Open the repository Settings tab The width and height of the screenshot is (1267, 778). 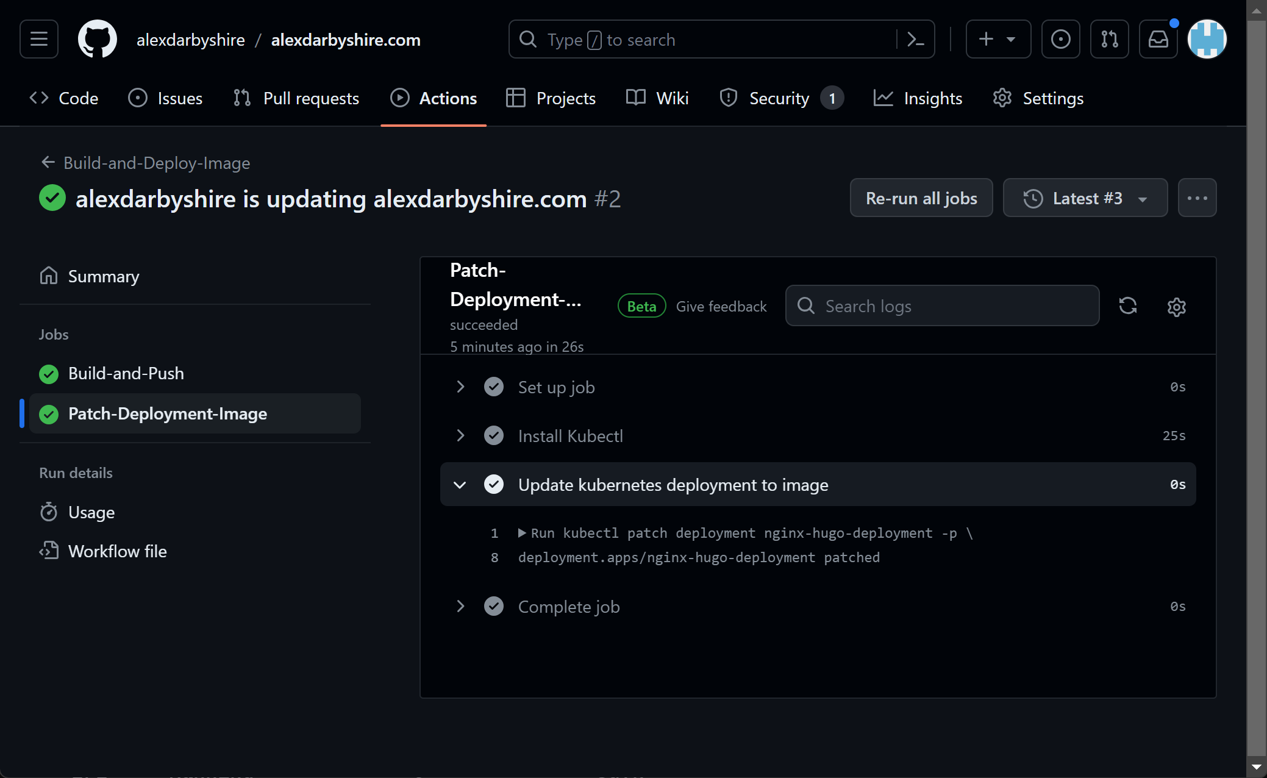[1038, 98]
